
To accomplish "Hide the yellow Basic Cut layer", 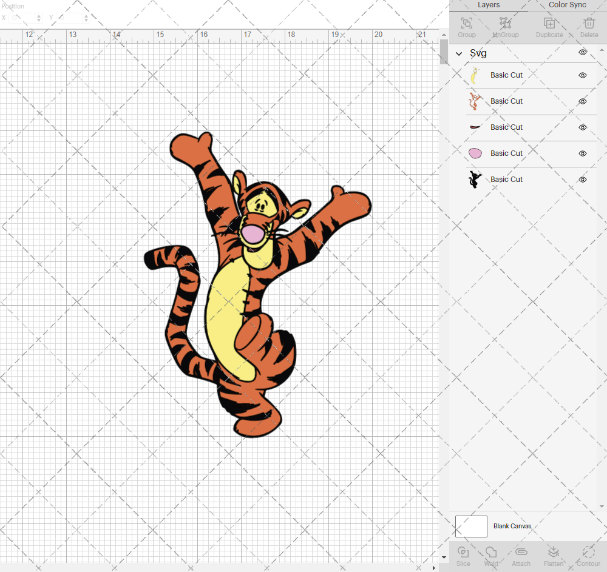I will pyautogui.click(x=583, y=75).
